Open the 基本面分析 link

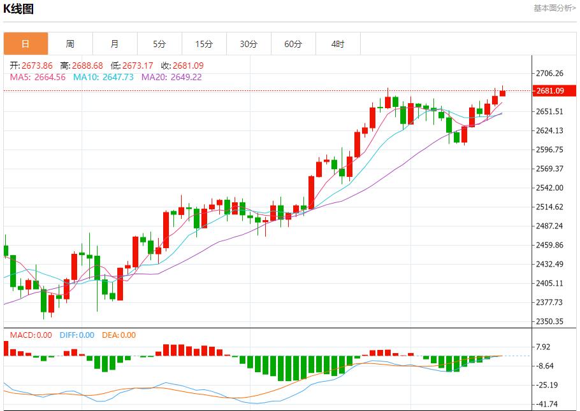coord(554,8)
